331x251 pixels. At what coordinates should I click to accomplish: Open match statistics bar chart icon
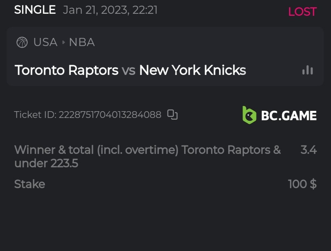(308, 70)
